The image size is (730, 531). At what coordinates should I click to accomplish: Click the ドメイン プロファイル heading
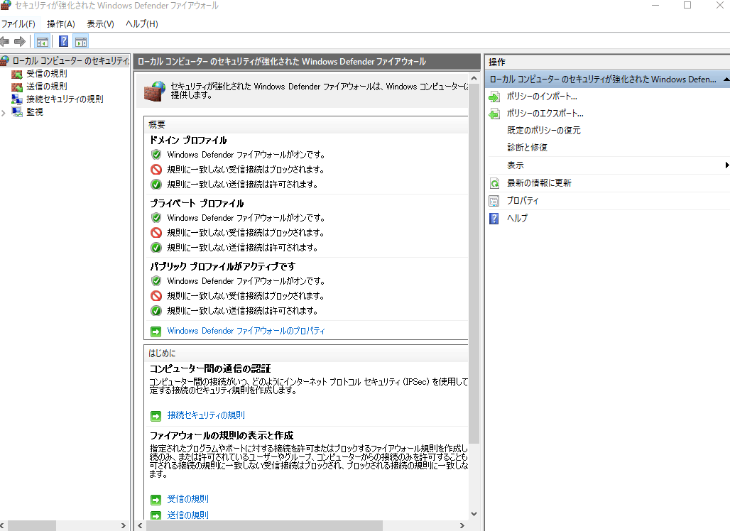(188, 140)
